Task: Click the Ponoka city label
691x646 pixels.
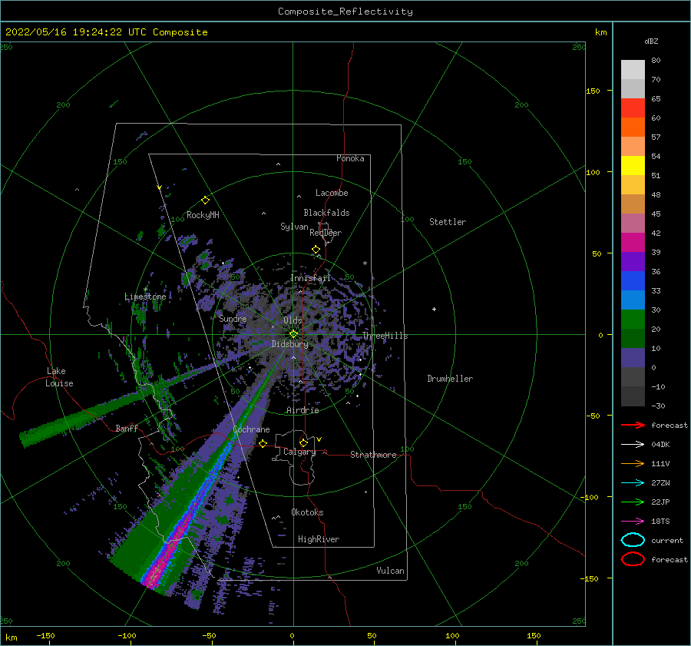Action: pos(350,158)
